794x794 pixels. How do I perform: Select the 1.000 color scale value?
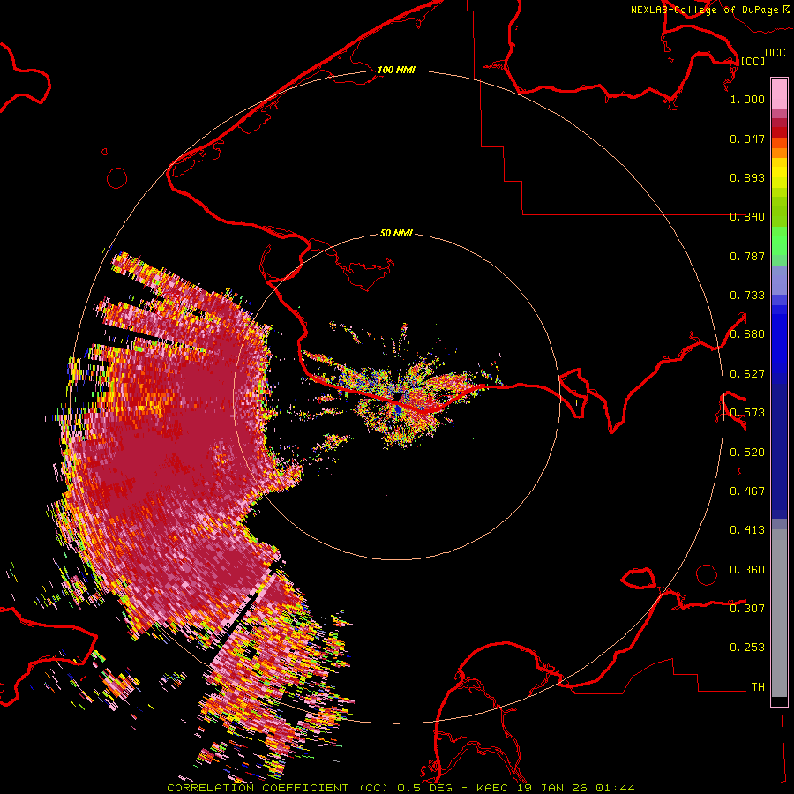[747, 99]
